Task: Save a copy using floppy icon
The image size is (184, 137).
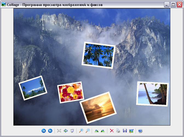Action: pyautogui.click(x=125, y=131)
